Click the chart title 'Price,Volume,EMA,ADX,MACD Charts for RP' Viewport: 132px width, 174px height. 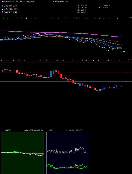pyautogui.click(x=19, y=2)
